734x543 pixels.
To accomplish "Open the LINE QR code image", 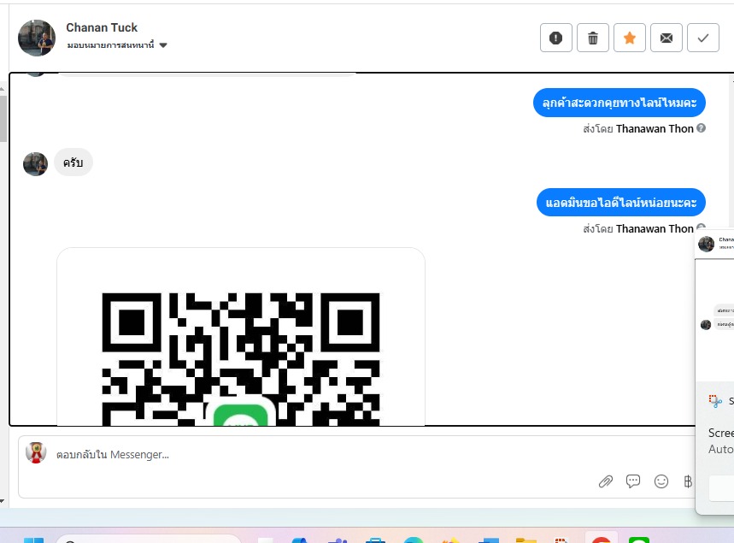I will [x=241, y=336].
